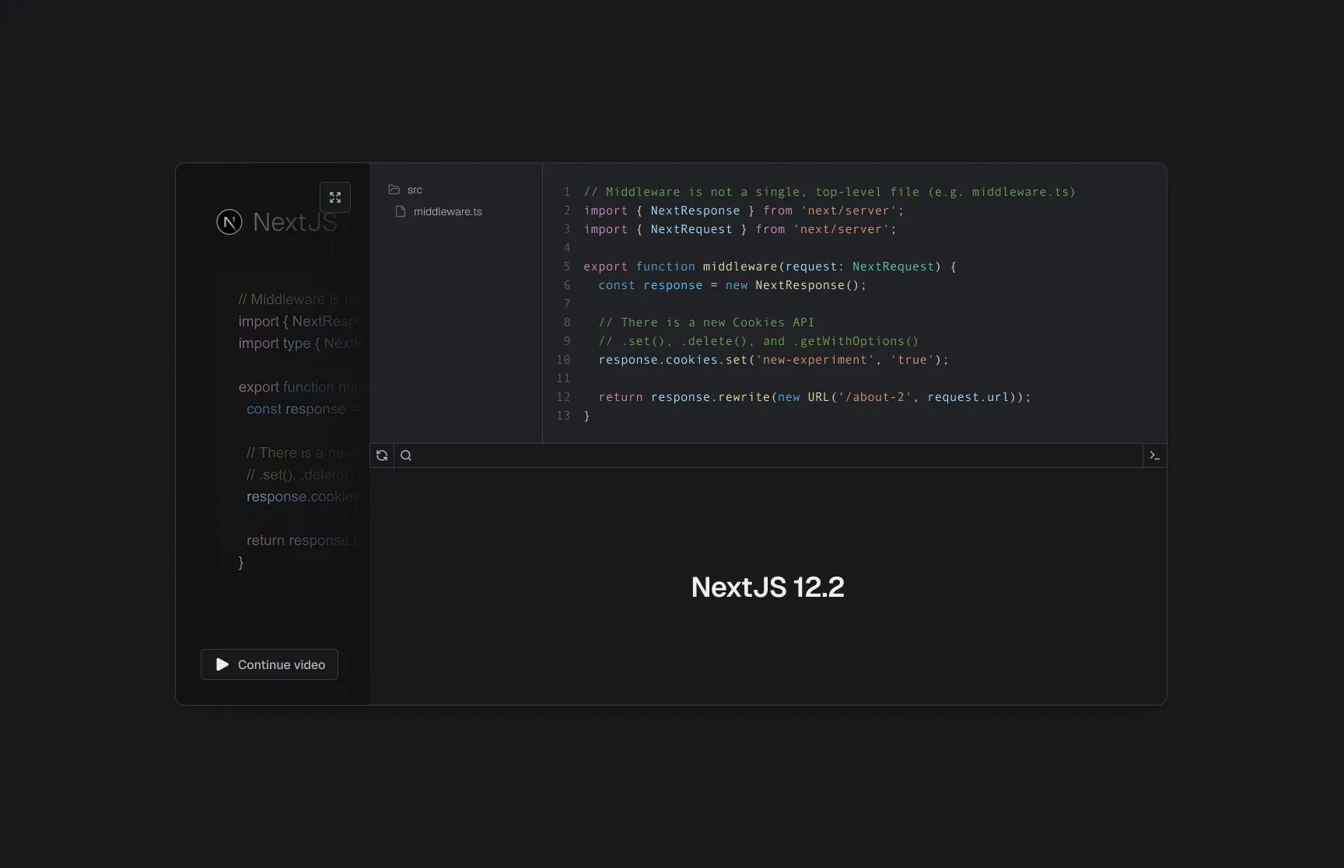Viewport: 1344px width, 868px height.
Task: Click the search magnifier icon
Action: [406, 455]
